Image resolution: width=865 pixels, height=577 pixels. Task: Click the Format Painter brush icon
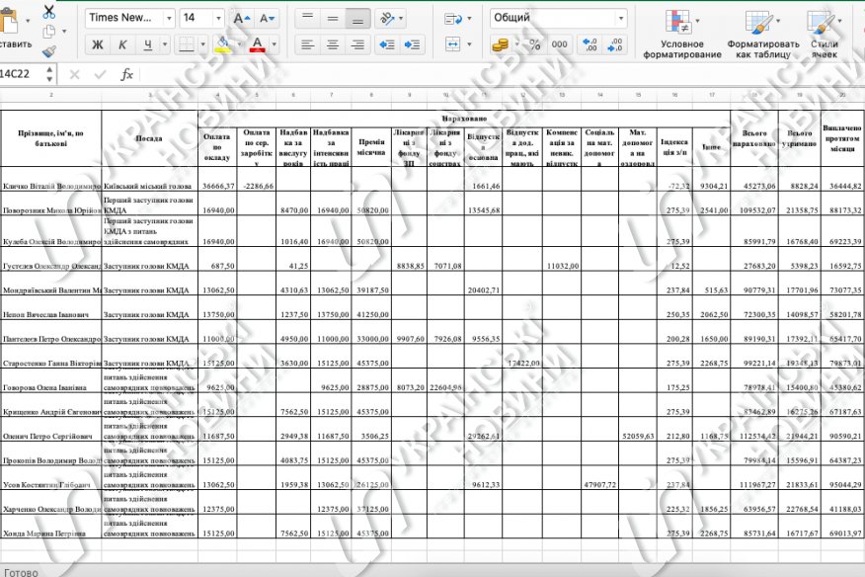click(49, 52)
